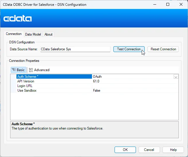Confirm settings with the OK button
Screen dimensions: 188x157
click(125, 150)
